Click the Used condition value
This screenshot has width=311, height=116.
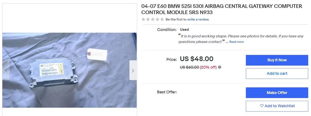point(184,30)
